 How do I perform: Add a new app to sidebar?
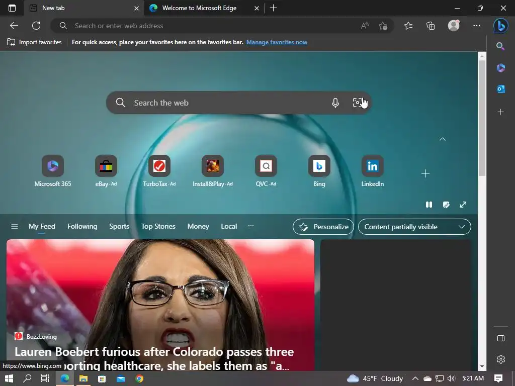[500, 112]
